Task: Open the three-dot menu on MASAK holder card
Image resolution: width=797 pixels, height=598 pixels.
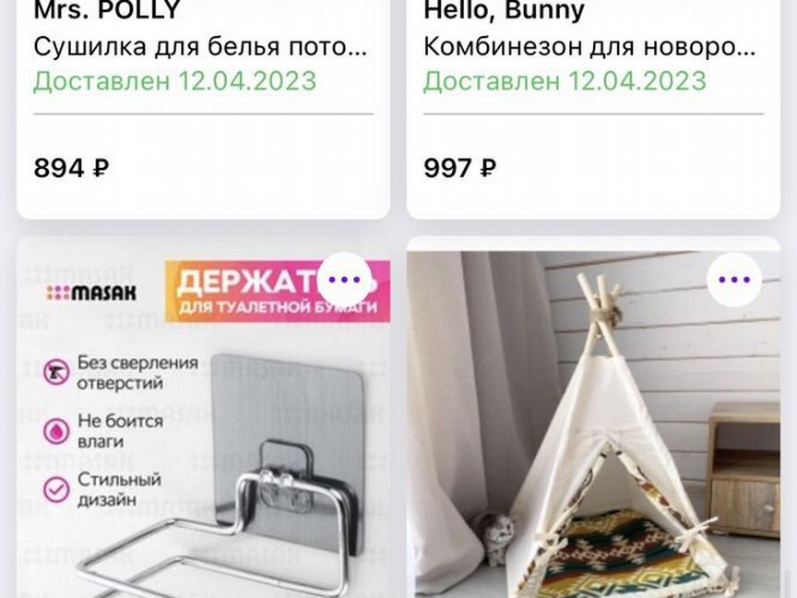Action: (345, 280)
